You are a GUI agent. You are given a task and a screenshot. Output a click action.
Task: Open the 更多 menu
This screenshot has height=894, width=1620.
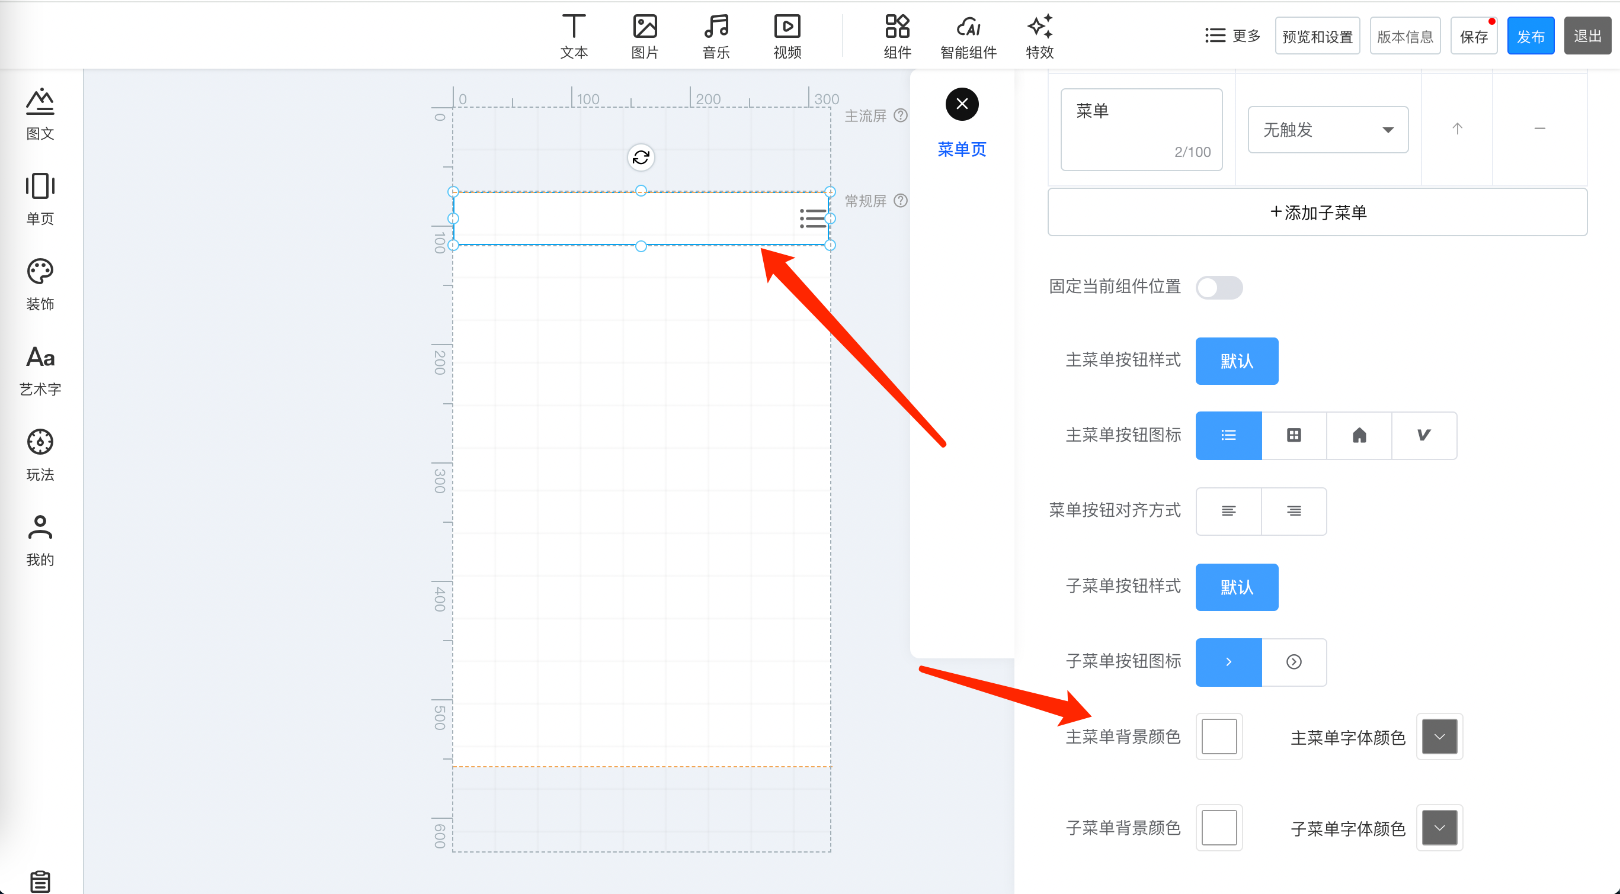pyautogui.click(x=1232, y=36)
